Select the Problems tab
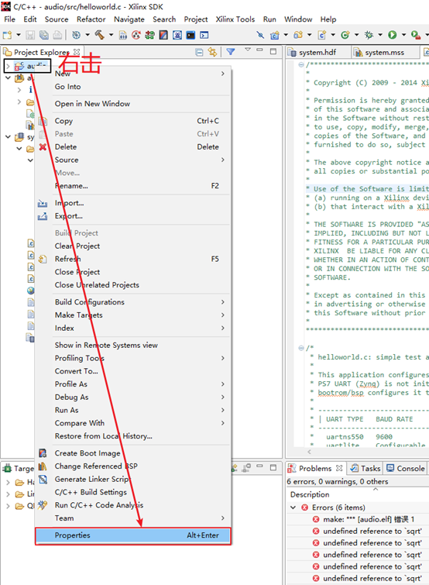Image resolution: width=429 pixels, height=585 pixels. point(316,468)
